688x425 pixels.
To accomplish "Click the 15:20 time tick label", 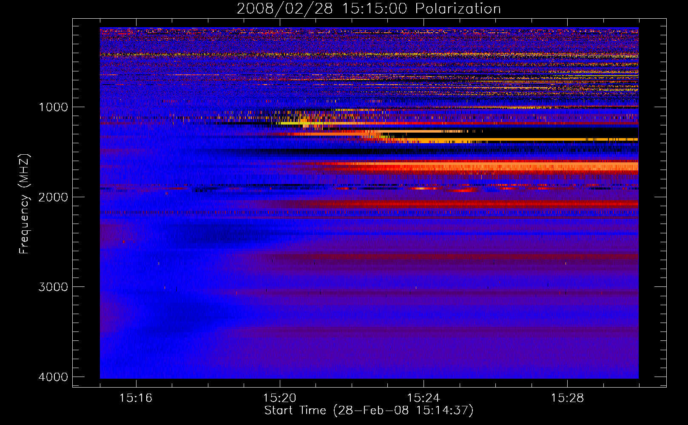I will pyautogui.click(x=279, y=398).
